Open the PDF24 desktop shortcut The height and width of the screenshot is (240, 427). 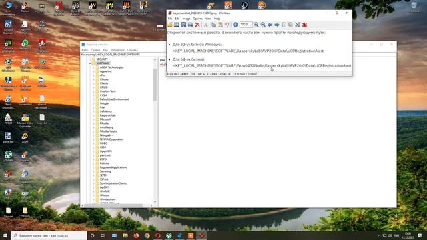tap(8, 119)
